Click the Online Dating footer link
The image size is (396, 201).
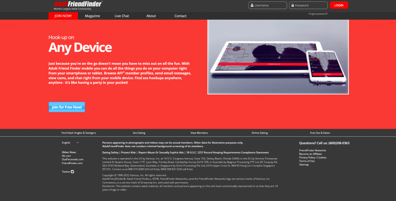point(259,133)
